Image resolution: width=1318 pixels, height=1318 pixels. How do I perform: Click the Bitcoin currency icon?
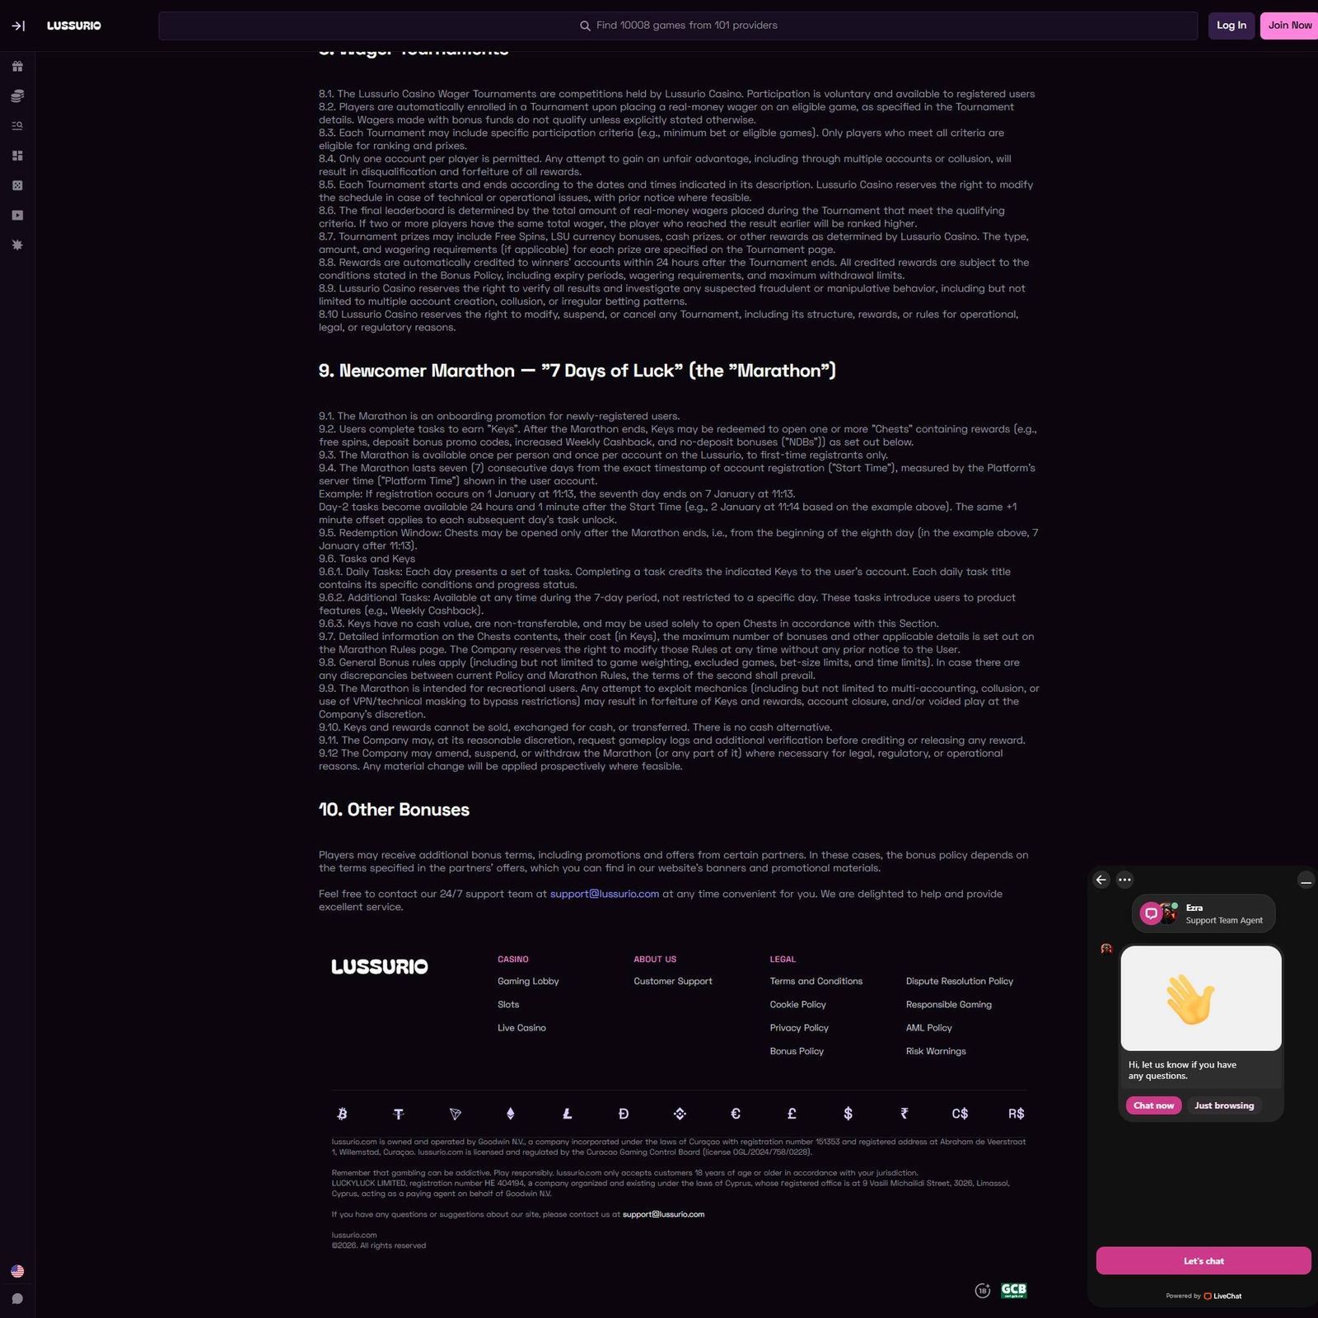(342, 1114)
